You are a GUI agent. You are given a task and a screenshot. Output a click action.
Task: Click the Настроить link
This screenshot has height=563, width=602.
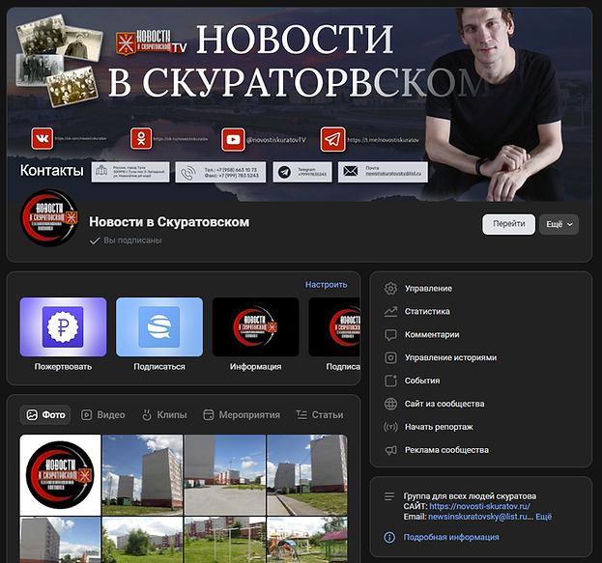[326, 285]
